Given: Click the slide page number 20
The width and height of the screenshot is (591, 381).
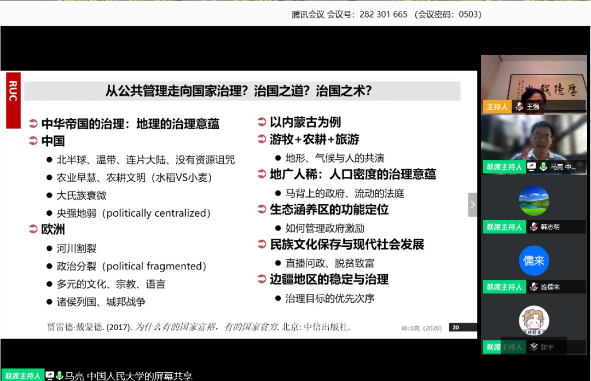Looking at the screenshot, I should [x=455, y=327].
